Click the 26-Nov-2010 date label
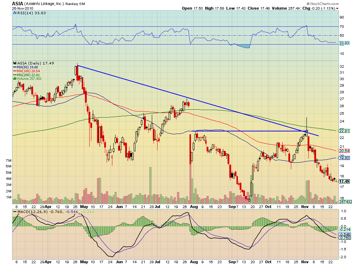The width and height of the screenshot is (352, 265). click(x=23, y=8)
